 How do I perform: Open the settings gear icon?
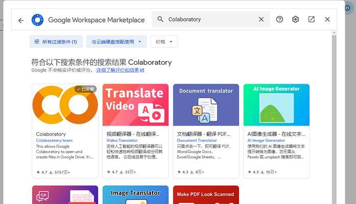(295, 19)
